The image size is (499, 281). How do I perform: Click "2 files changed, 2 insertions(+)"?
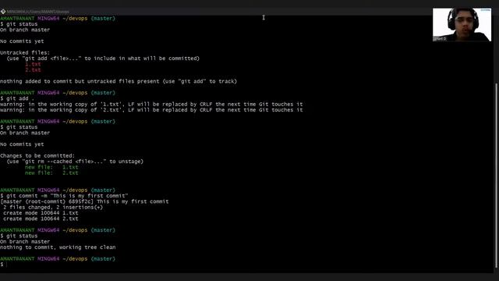pyautogui.click(x=53, y=208)
